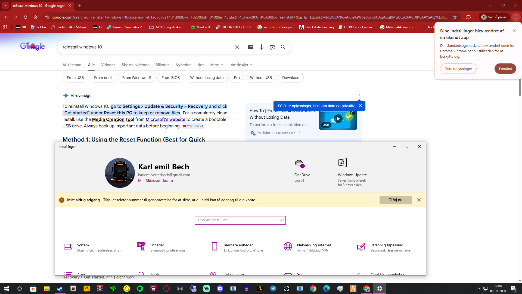Switch to the Billeder search tab
Viewport: 522px width, 294px height.
pos(162,65)
